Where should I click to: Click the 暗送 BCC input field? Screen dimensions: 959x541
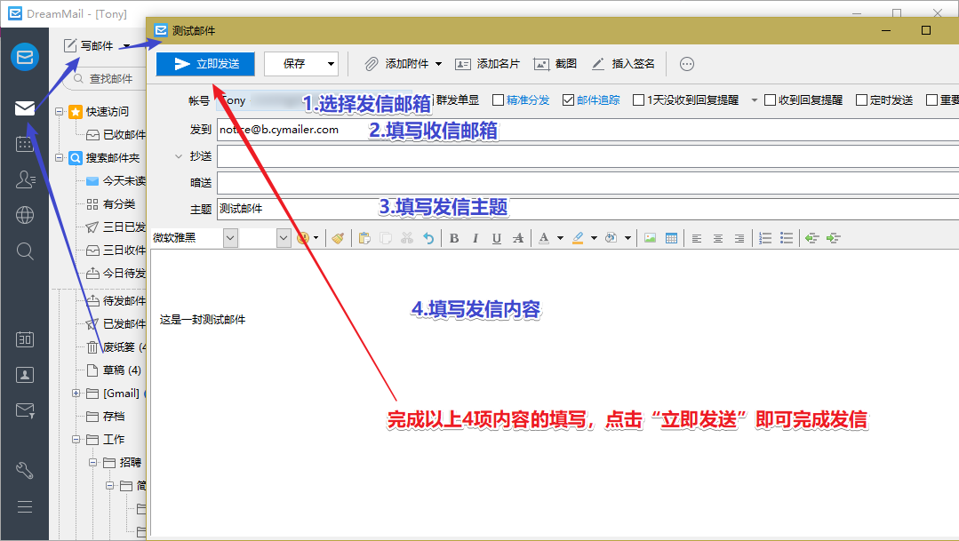click(x=587, y=183)
